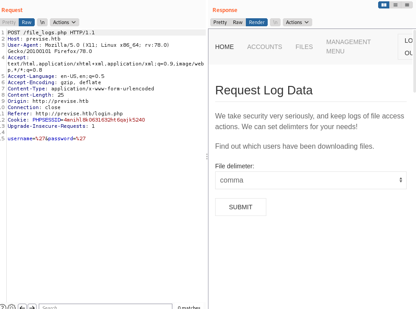Open the FILES navigation link
This screenshot has width=416, height=309.
304,47
